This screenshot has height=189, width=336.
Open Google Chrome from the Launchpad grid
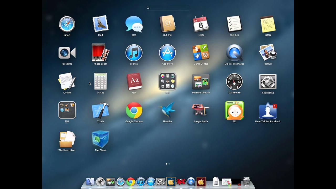(134, 111)
